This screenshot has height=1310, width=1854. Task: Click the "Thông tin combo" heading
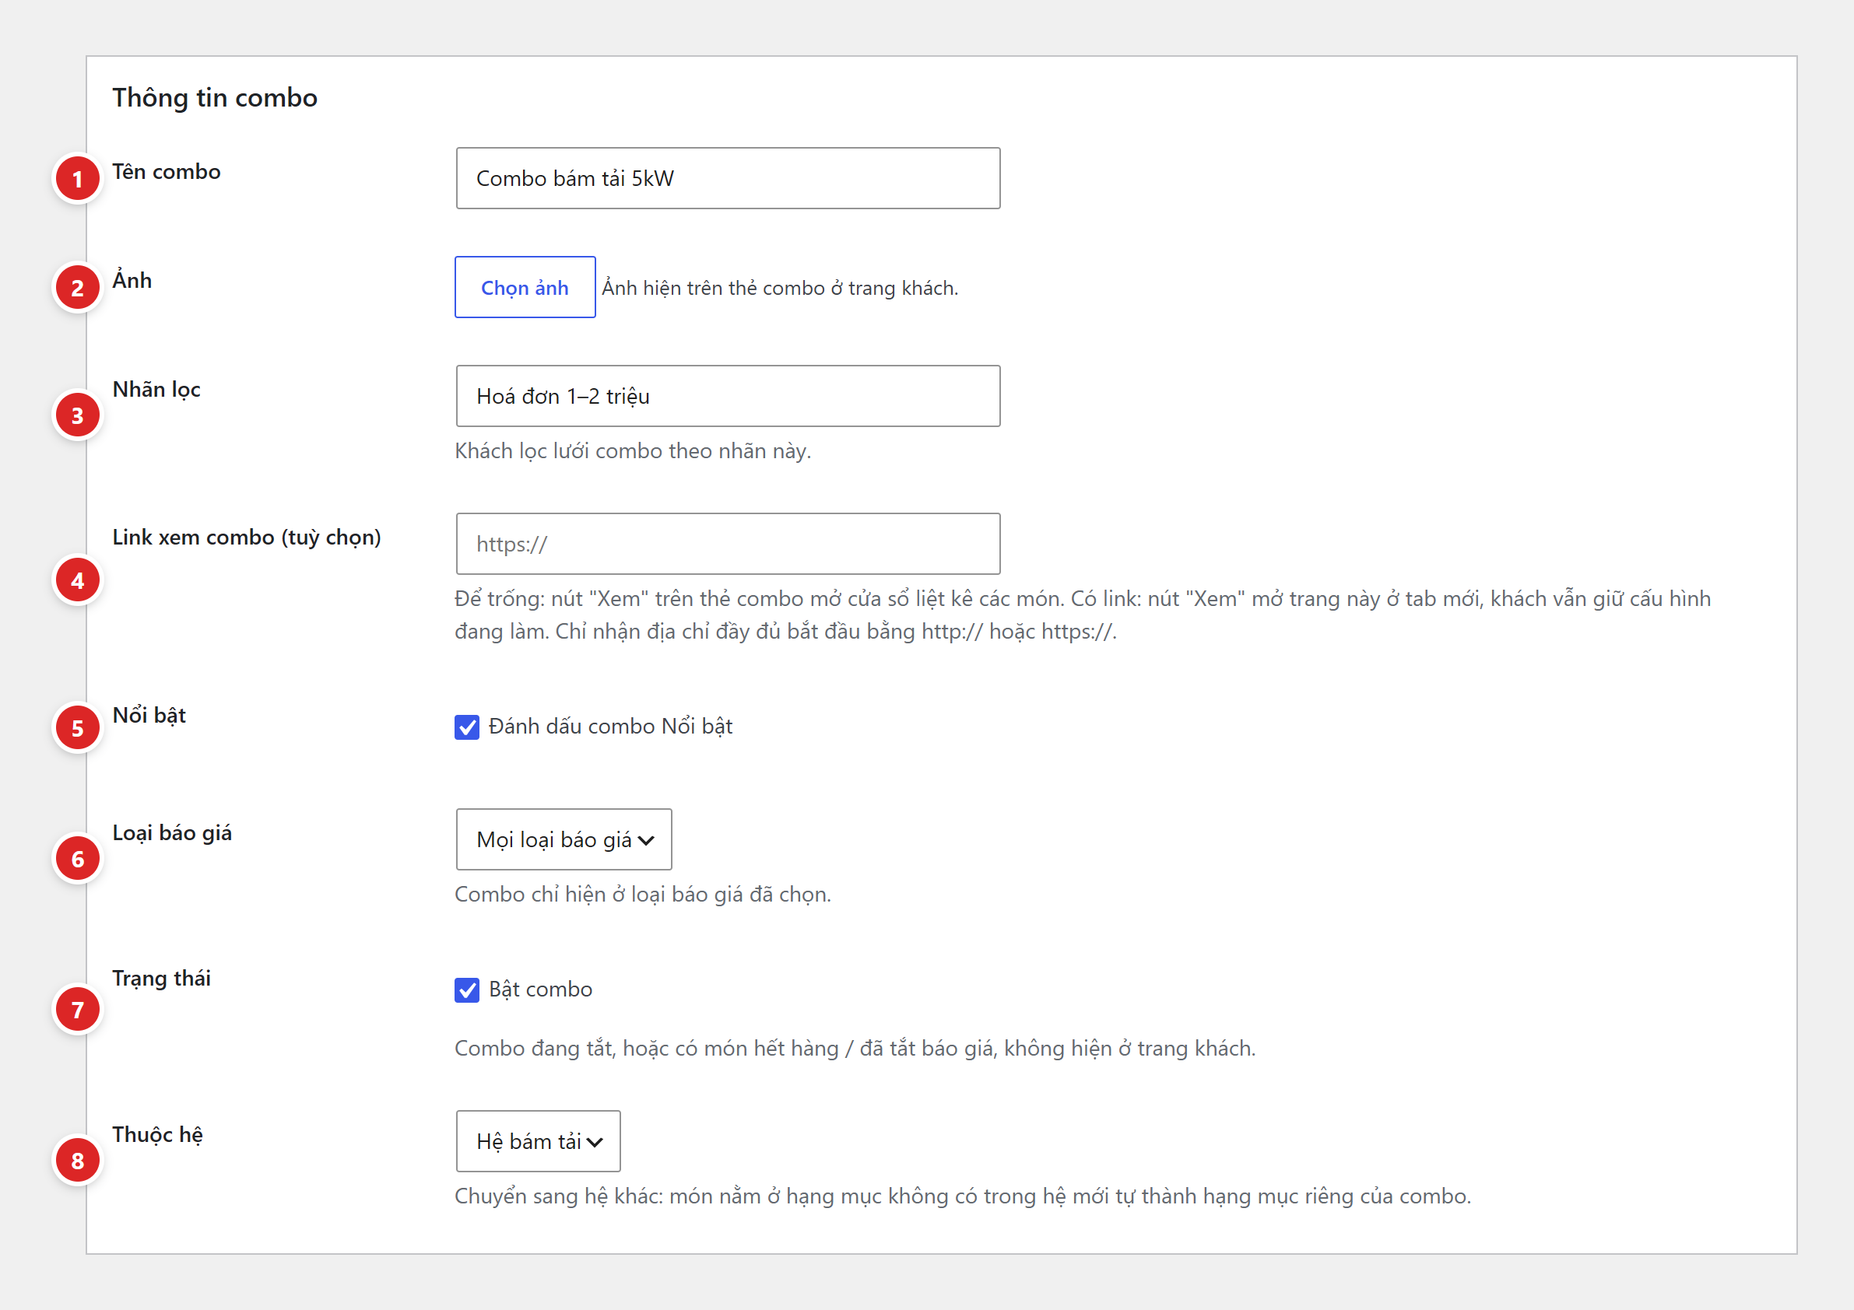click(x=215, y=98)
